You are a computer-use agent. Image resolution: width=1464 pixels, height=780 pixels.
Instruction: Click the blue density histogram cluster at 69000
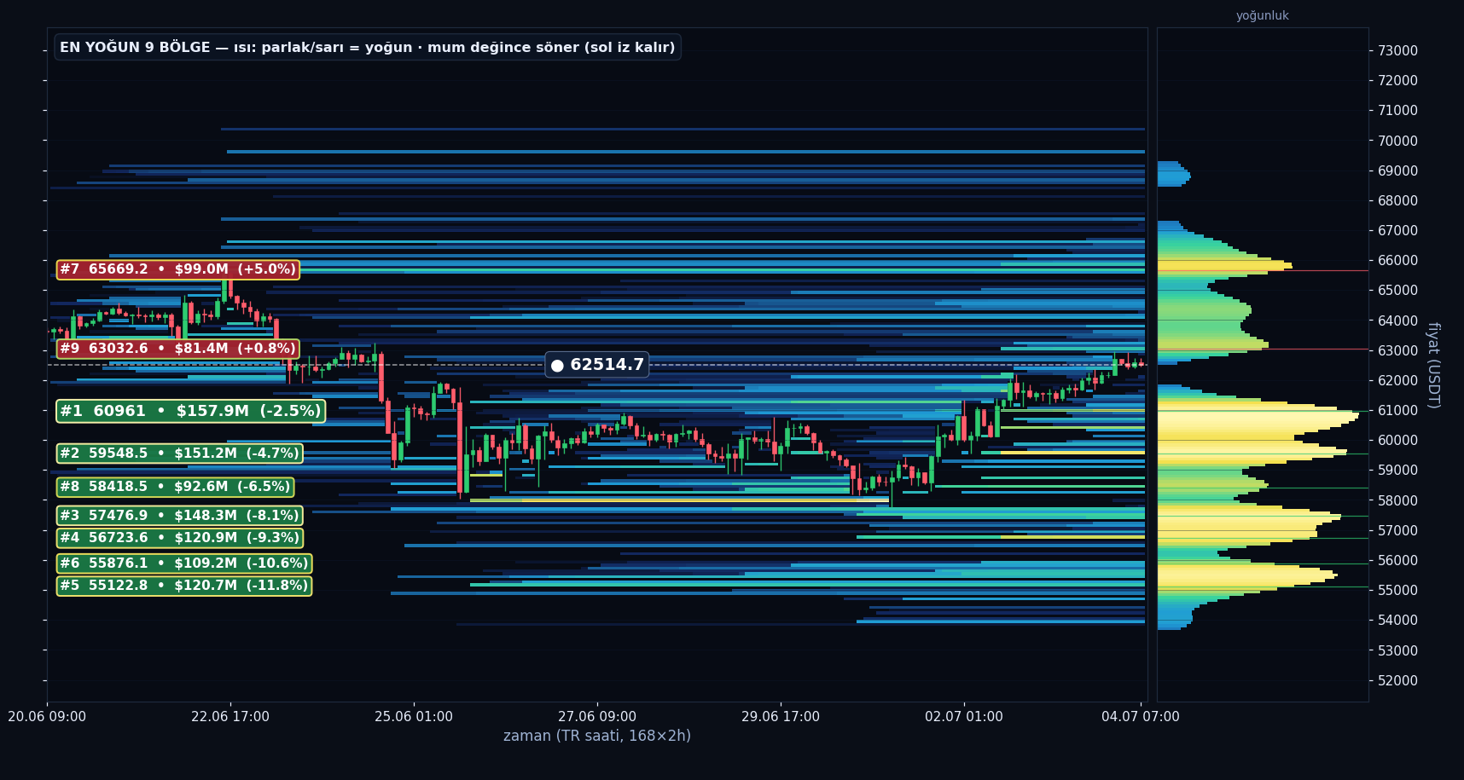[x=1174, y=174]
